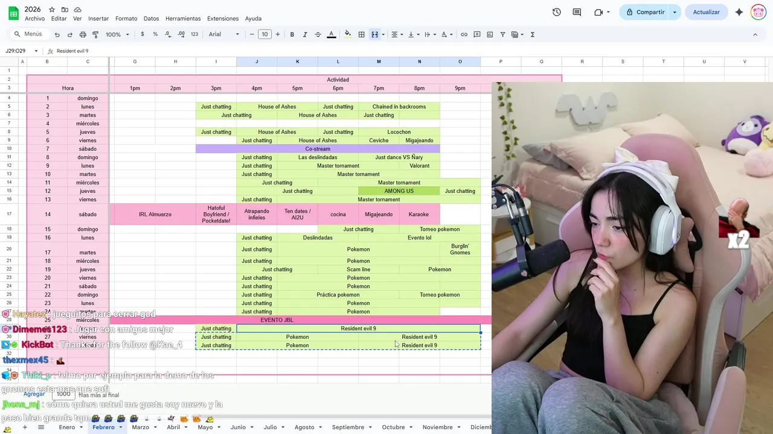773x434 pixels.
Task: Open the Datos menu
Action: [151, 19]
